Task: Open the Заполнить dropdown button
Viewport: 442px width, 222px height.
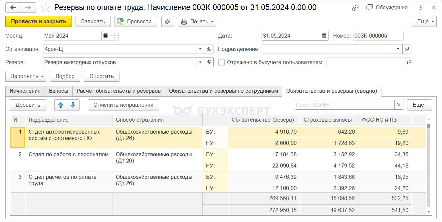Action: (x=26, y=76)
